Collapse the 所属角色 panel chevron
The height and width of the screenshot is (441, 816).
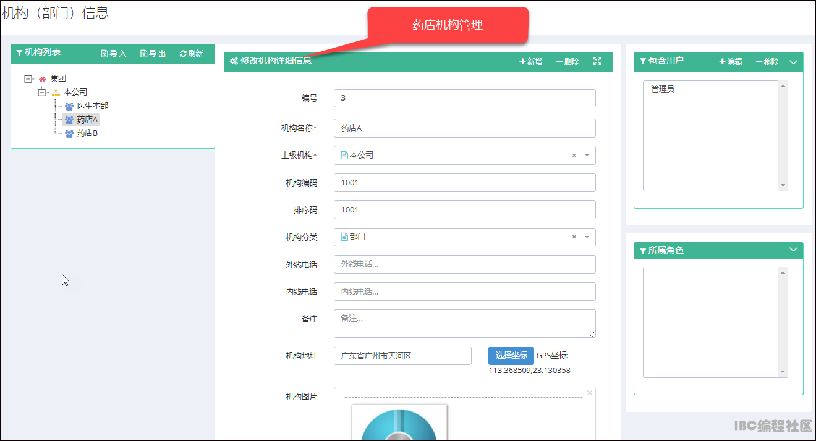pyautogui.click(x=794, y=250)
